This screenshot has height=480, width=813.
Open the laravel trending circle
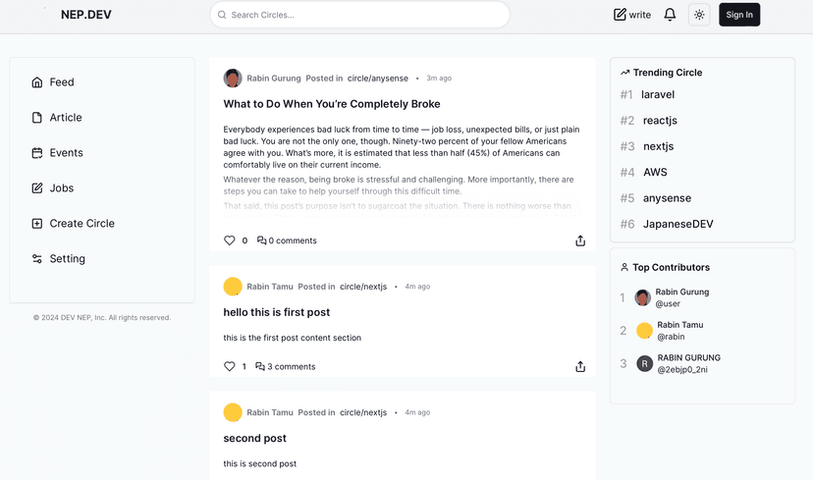tap(658, 95)
